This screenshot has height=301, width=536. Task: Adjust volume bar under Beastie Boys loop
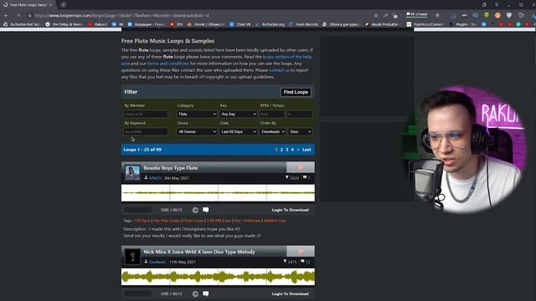pos(138,210)
